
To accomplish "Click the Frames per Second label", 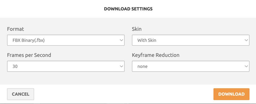I will pos(29,55).
